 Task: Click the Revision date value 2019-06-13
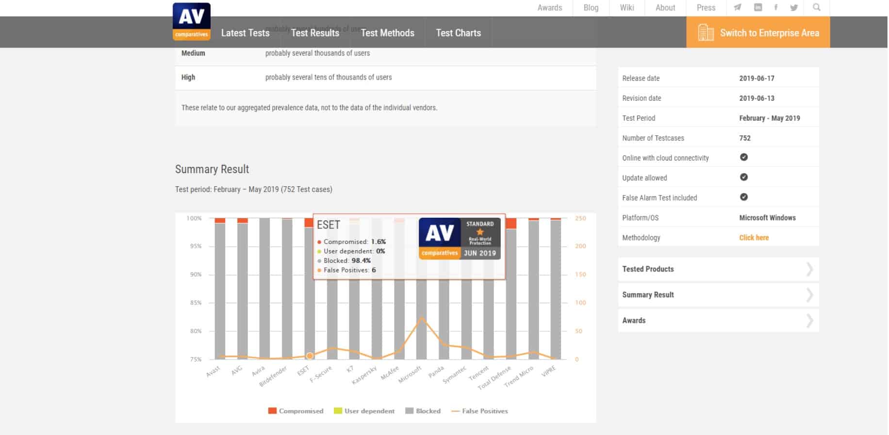point(757,98)
